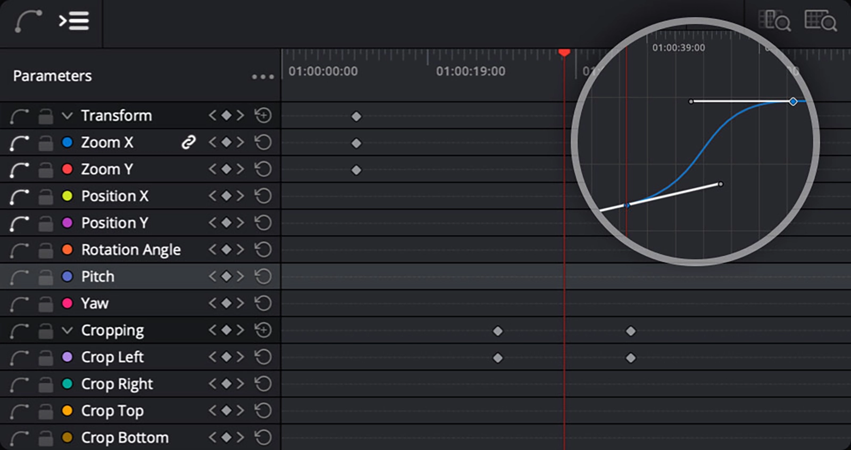
Task: Go to next keyframe for Crop Left
Action: coord(240,357)
